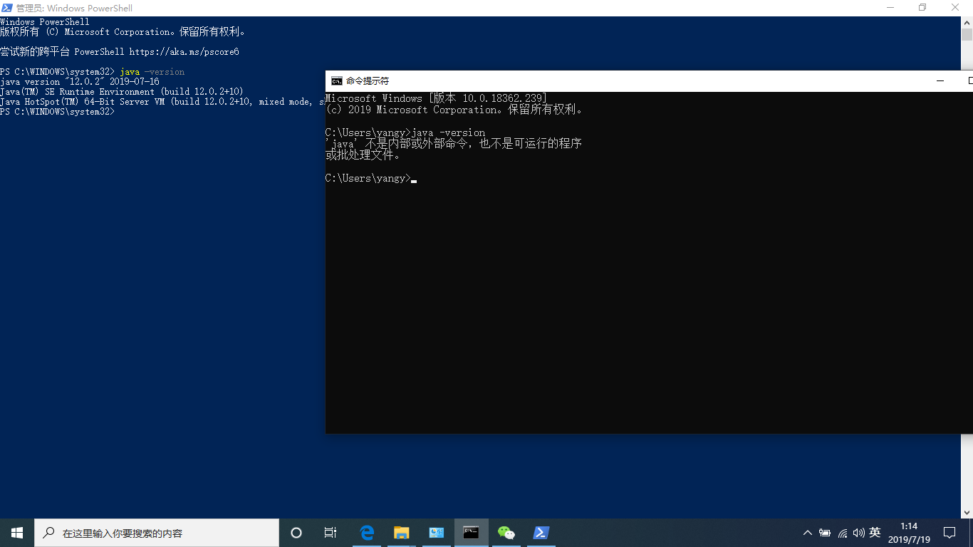Click the 或批处理文件 line in cmd
973x547 pixels.
coord(363,155)
